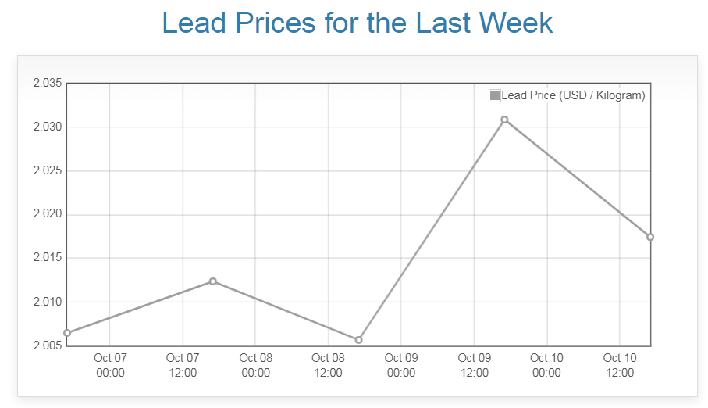Click the data point near 2.012 value
The width and height of the screenshot is (708, 408).
[213, 281]
